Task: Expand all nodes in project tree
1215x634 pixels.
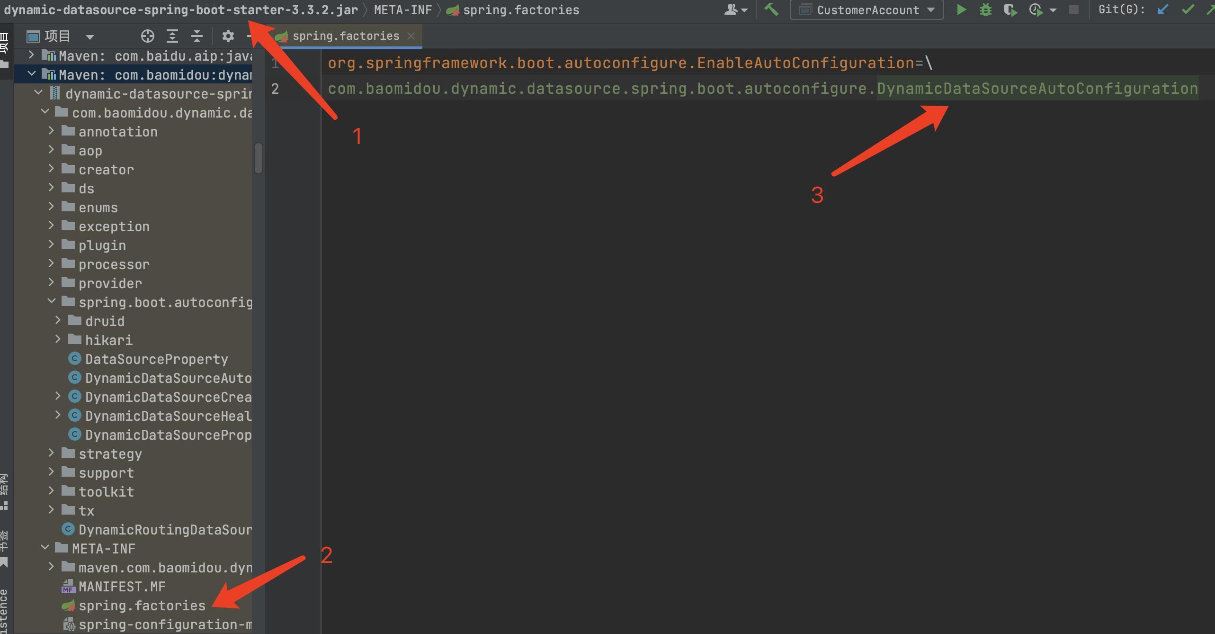Action: tap(172, 36)
